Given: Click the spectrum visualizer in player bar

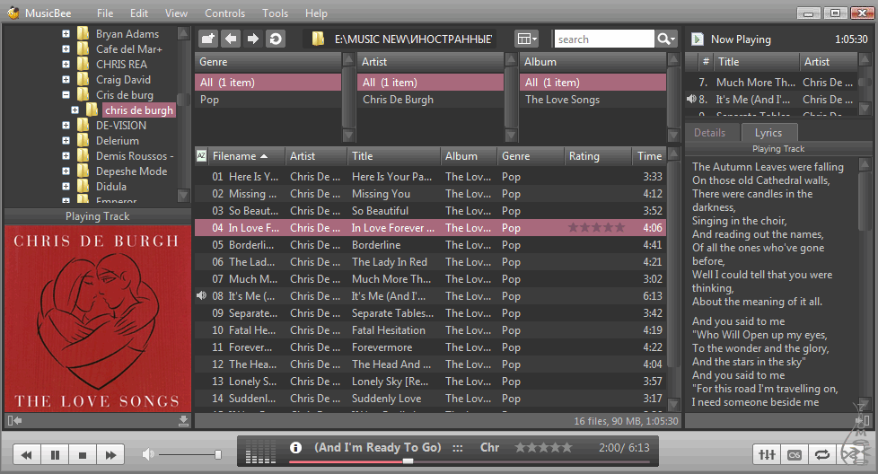Looking at the screenshot, I should coord(260,451).
